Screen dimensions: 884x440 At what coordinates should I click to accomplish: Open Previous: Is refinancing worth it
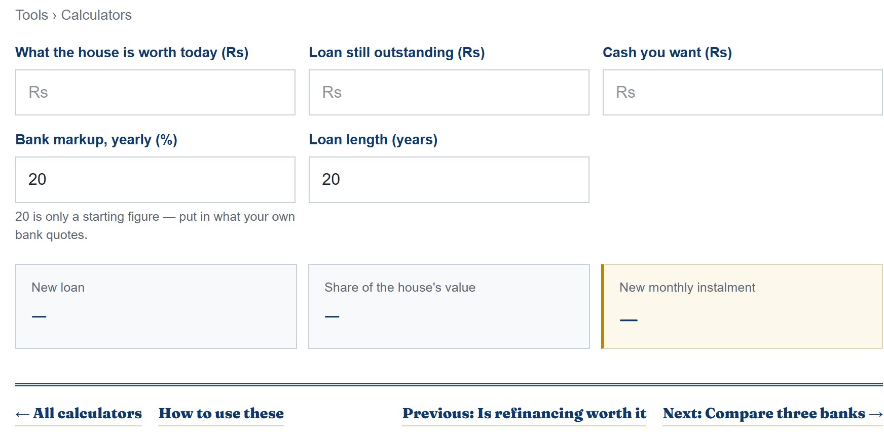pos(524,414)
